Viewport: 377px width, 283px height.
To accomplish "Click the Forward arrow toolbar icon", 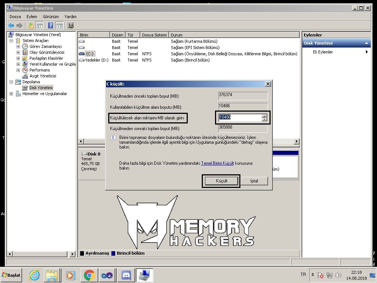I will [20, 25].
